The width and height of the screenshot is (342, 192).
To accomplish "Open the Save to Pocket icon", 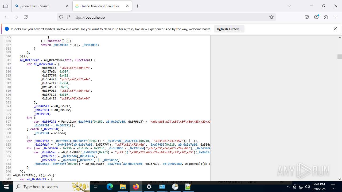I will [x=307, y=17].
